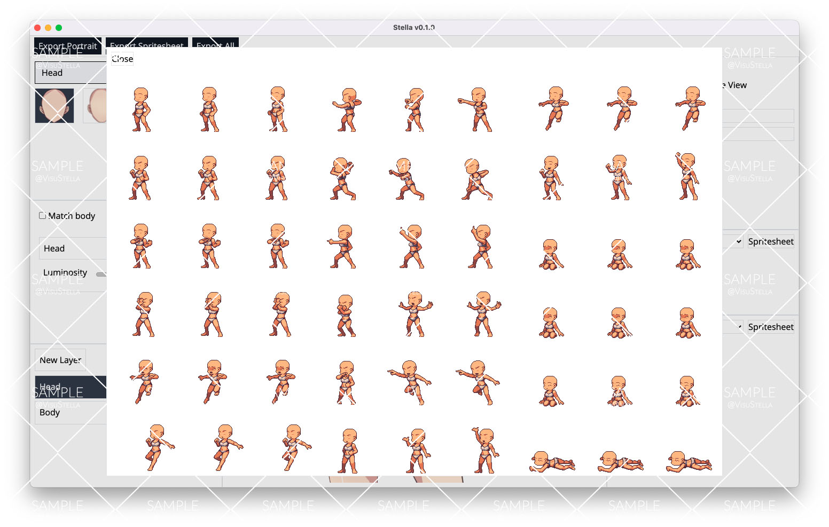This screenshot has width=829, height=527.
Task: Click the Head field below Match body
Action: (x=73, y=248)
